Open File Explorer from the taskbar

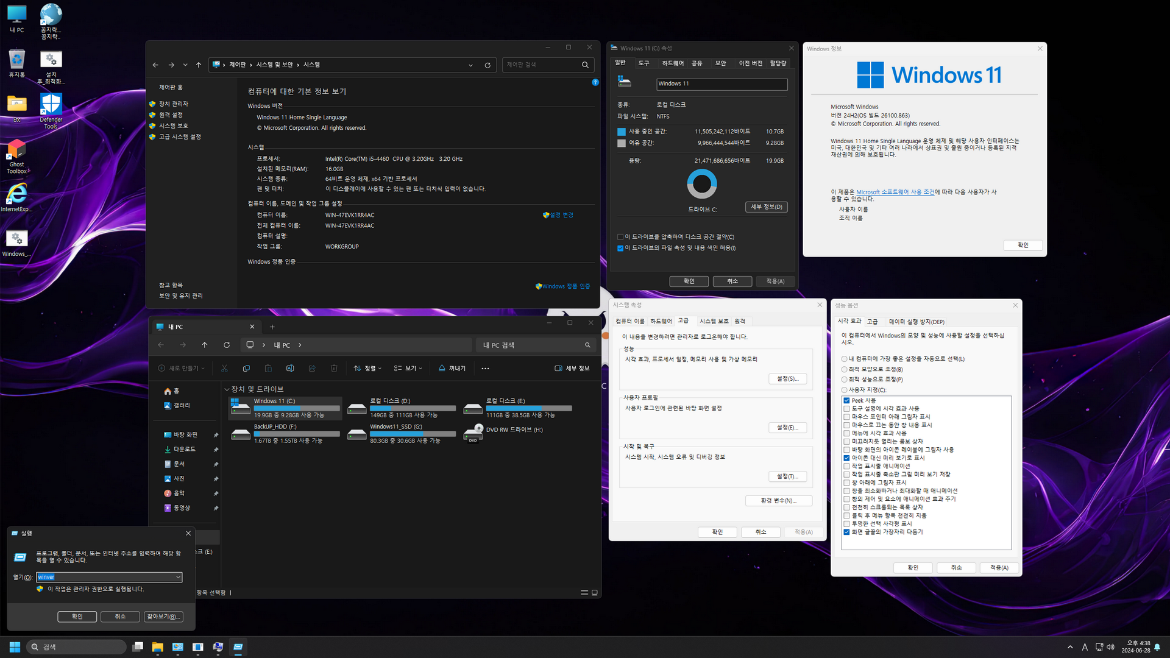coord(158,647)
